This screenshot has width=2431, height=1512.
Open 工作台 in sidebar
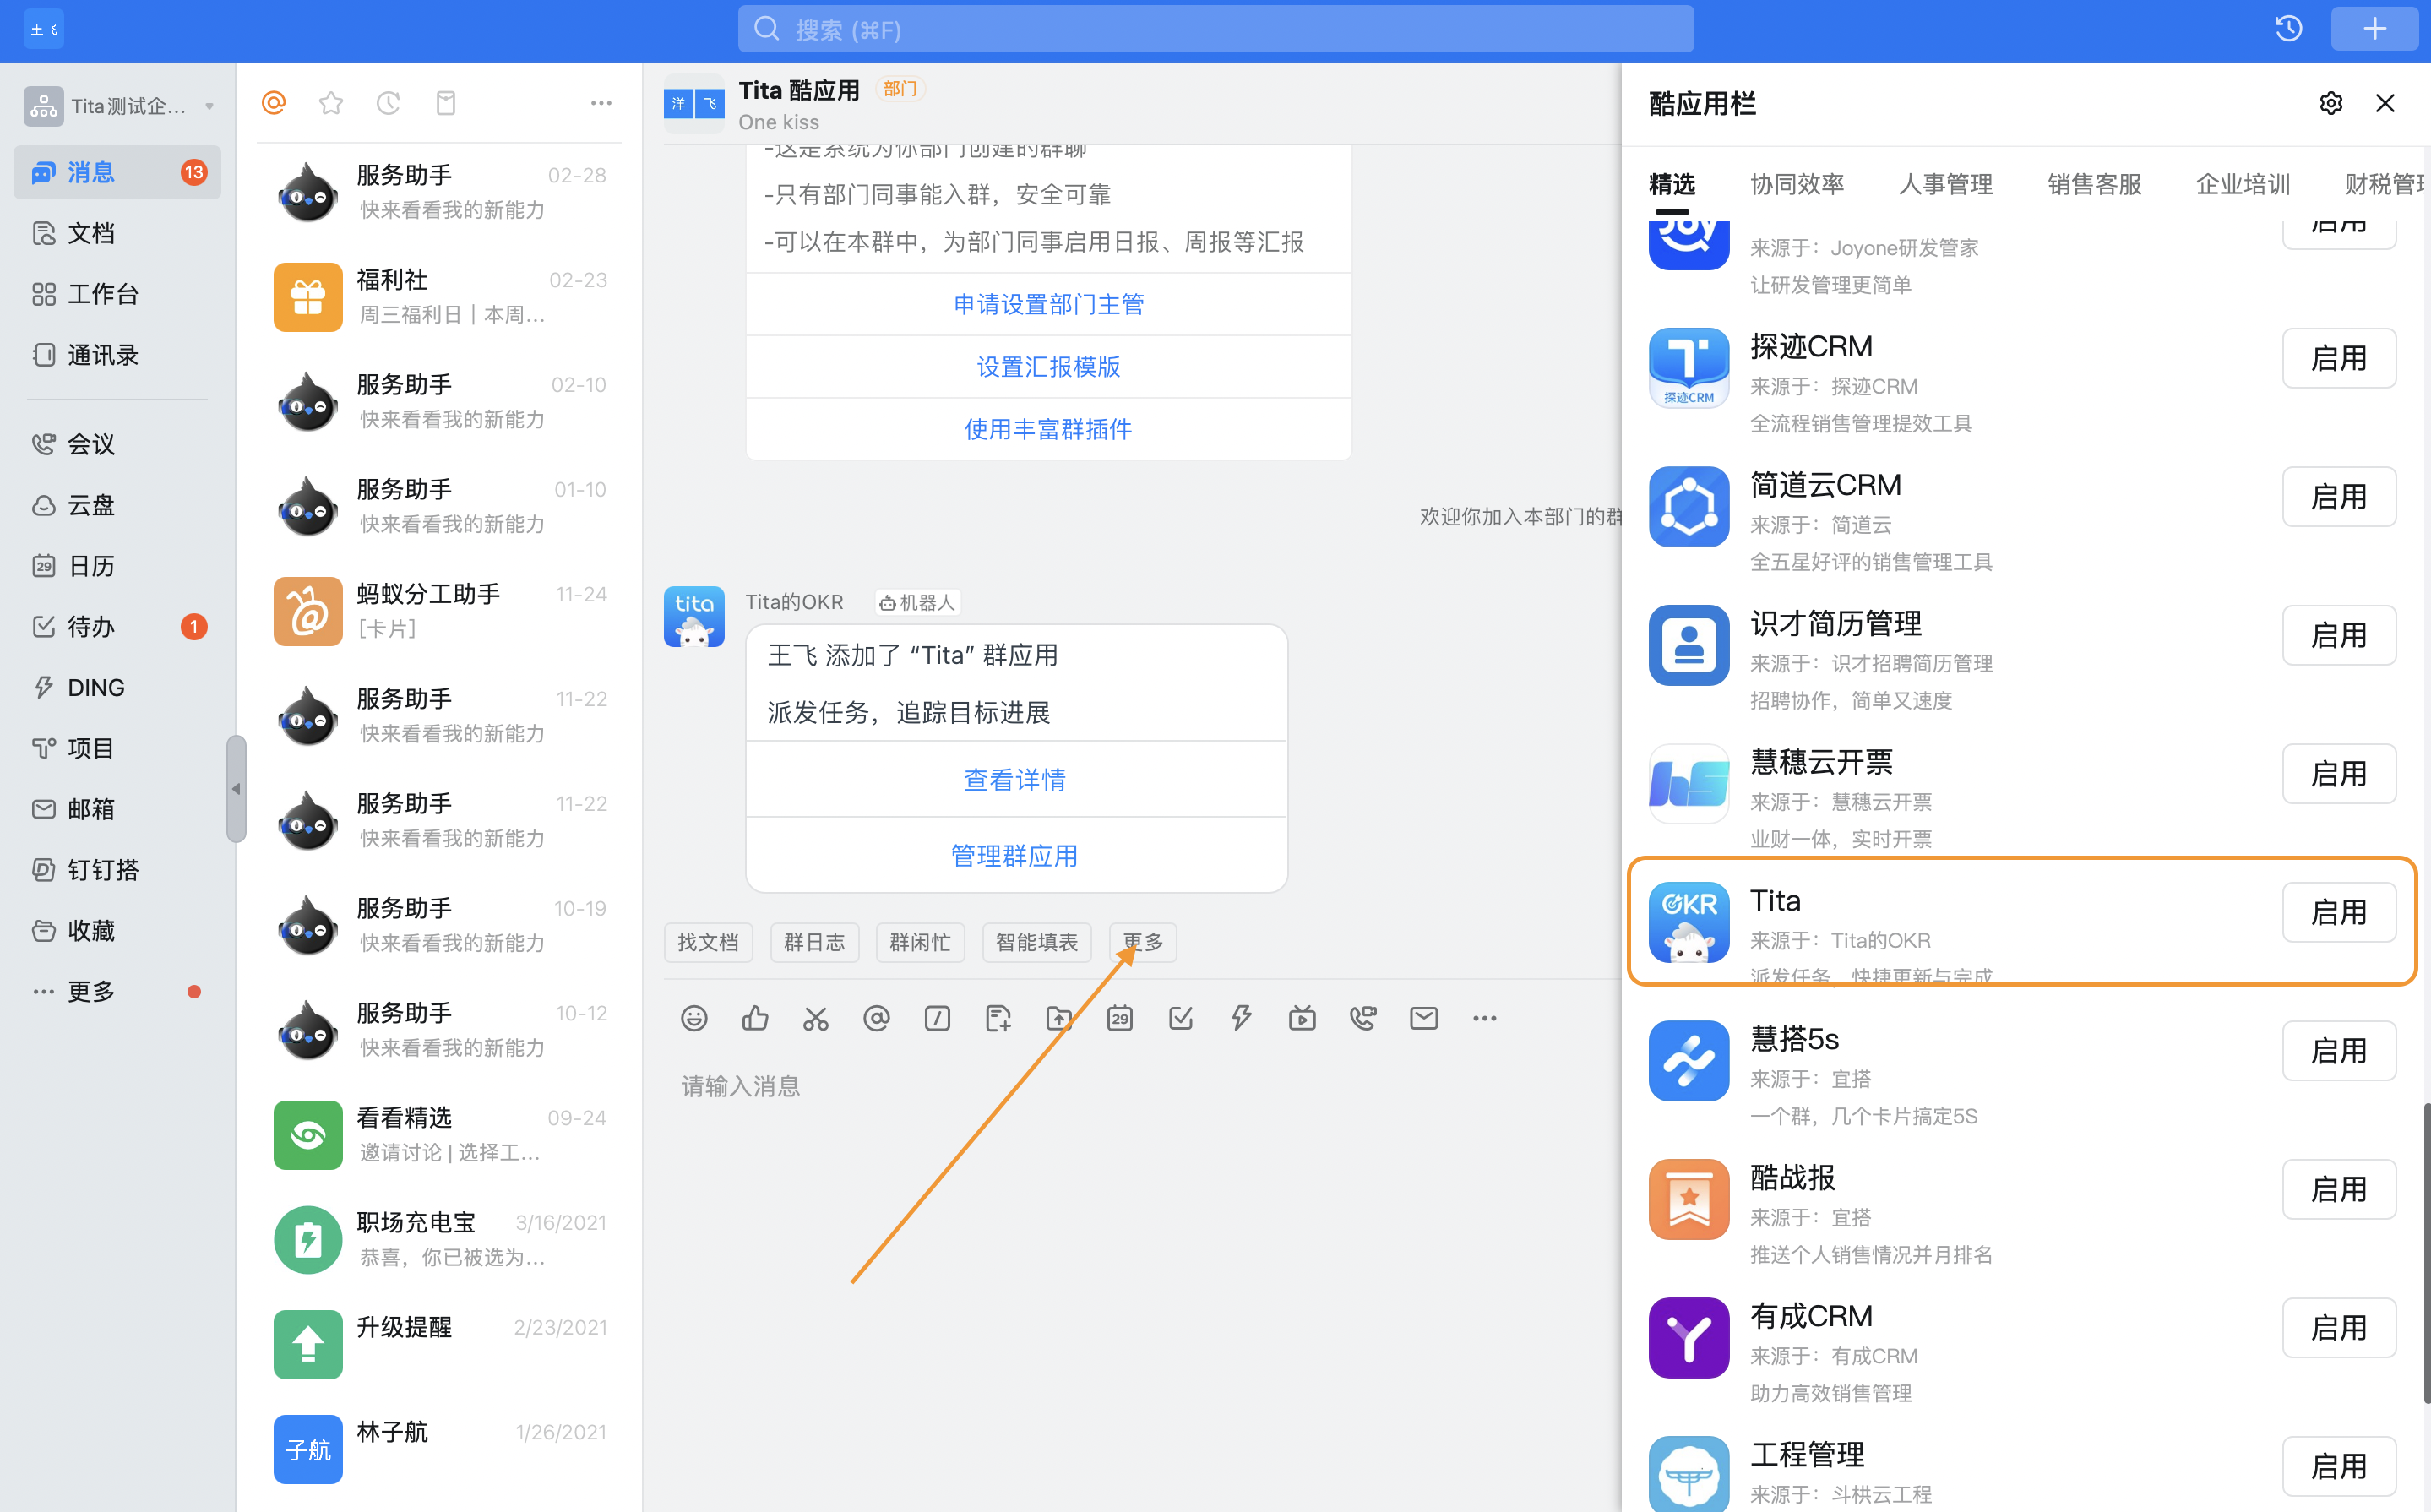(117, 294)
